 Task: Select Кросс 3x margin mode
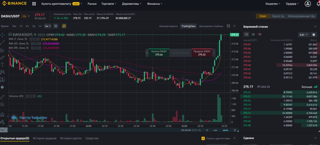click(278, 16)
